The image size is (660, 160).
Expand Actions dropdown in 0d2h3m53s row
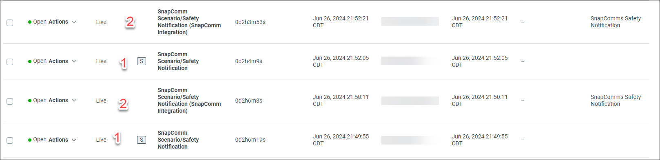(x=74, y=22)
